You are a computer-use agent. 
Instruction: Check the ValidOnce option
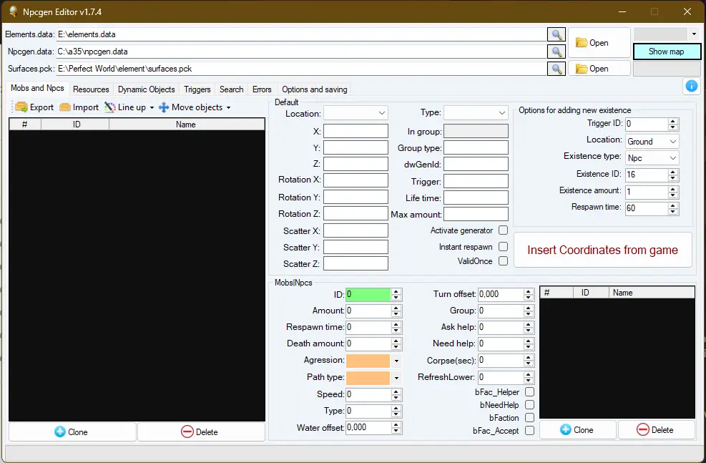click(504, 260)
